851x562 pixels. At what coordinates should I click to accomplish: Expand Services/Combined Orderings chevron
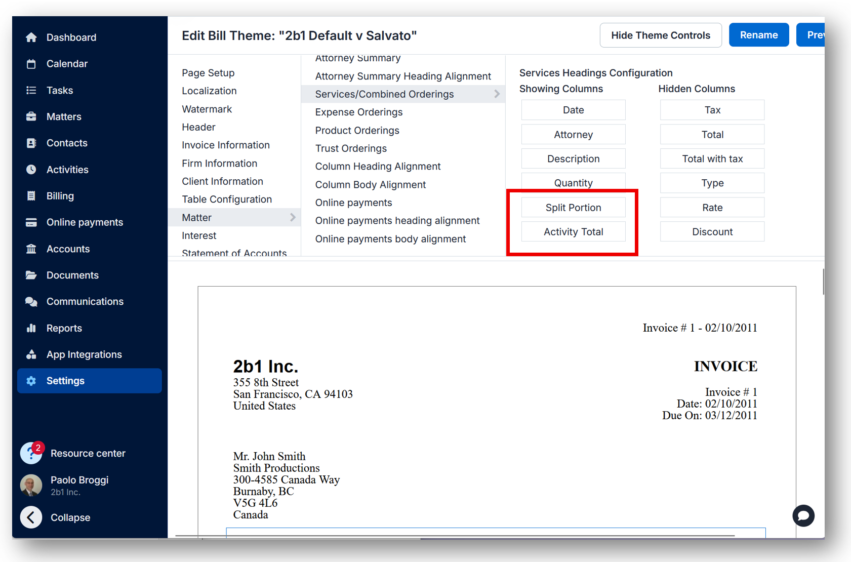(x=497, y=94)
